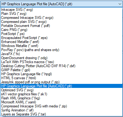The image size is (123, 117).
Task: Select Desktop Cutting Plotter (*.dxf)
Action: (x=61, y=66)
